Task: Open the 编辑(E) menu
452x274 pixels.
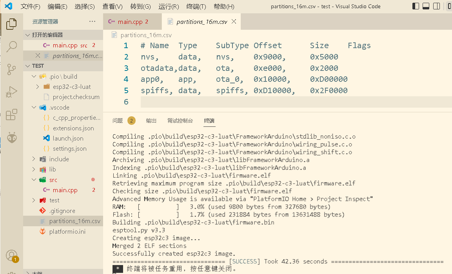Action: [x=57, y=6]
